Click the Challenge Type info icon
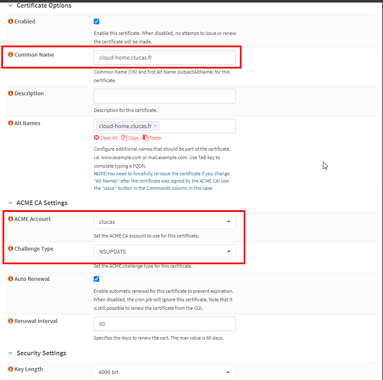The width and height of the screenshot is (383, 380). (x=11, y=249)
